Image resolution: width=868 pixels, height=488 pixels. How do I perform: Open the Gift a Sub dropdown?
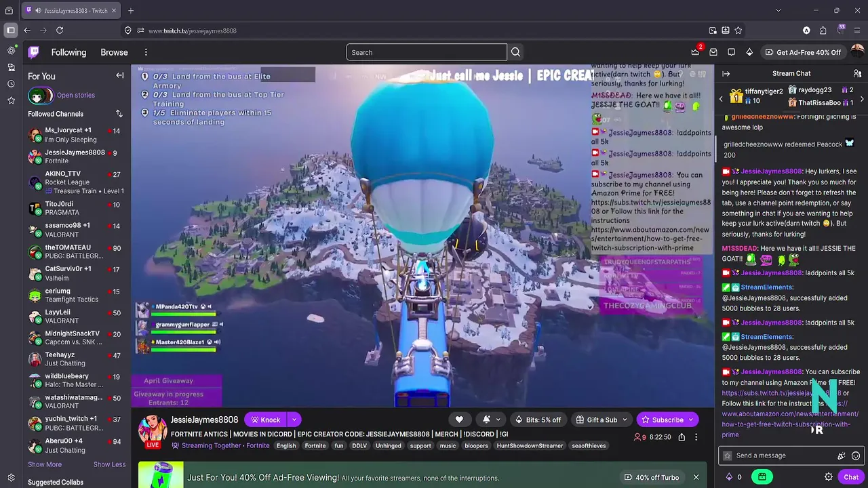601,420
